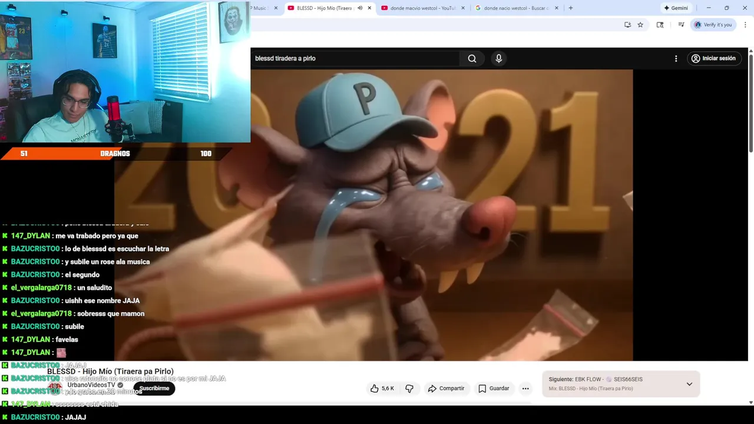This screenshot has width=754, height=424.
Task: Close the 'donde nacio westcol' tab
Action: (557, 8)
